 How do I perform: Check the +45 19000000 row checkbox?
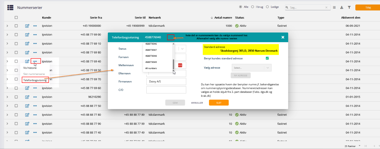tap(16, 26)
